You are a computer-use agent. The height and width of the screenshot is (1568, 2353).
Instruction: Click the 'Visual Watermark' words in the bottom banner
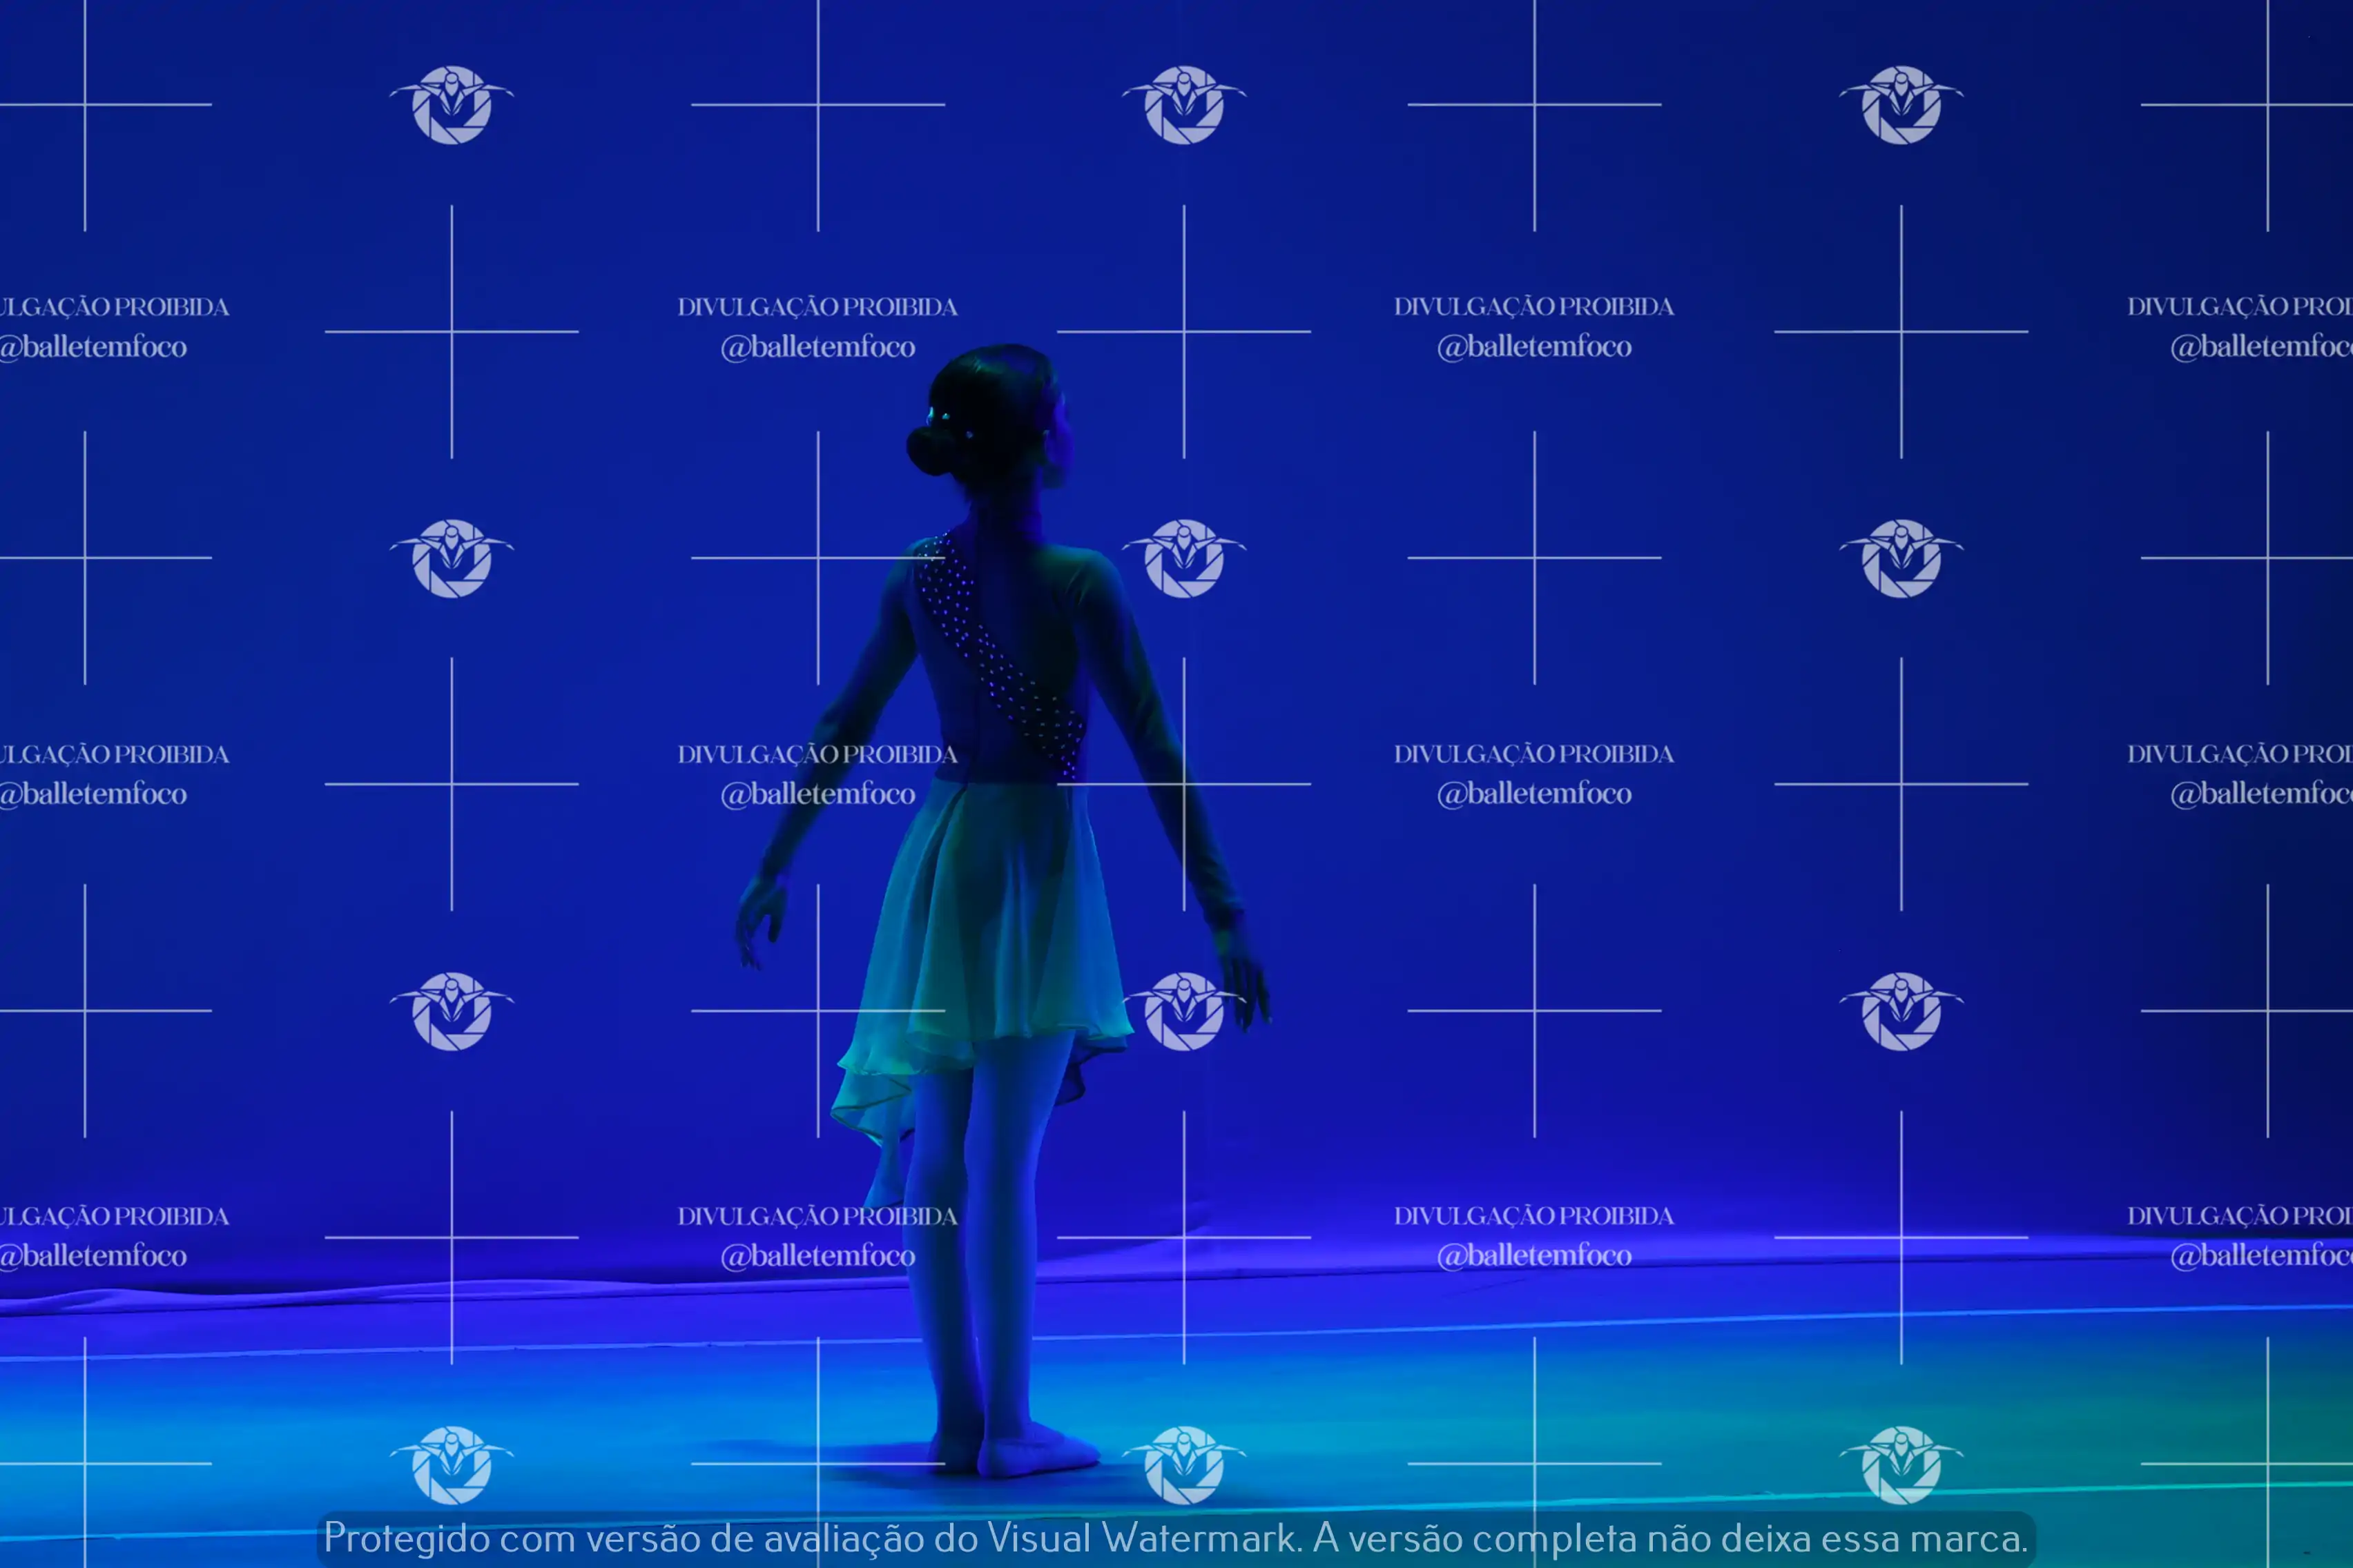point(1141,1538)
